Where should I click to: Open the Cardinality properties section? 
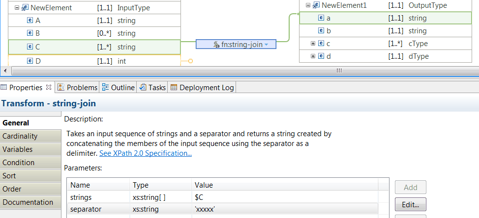[20, 136]
